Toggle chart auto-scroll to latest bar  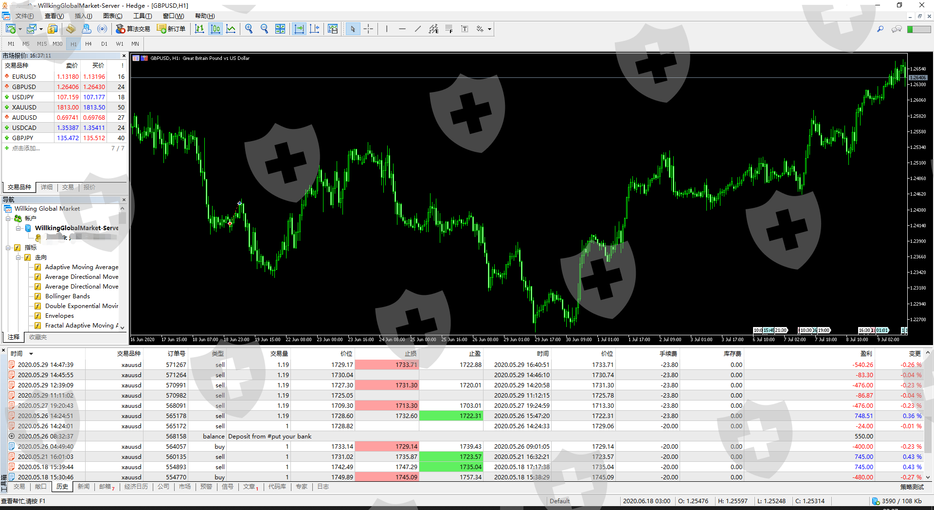click(299, 29)
